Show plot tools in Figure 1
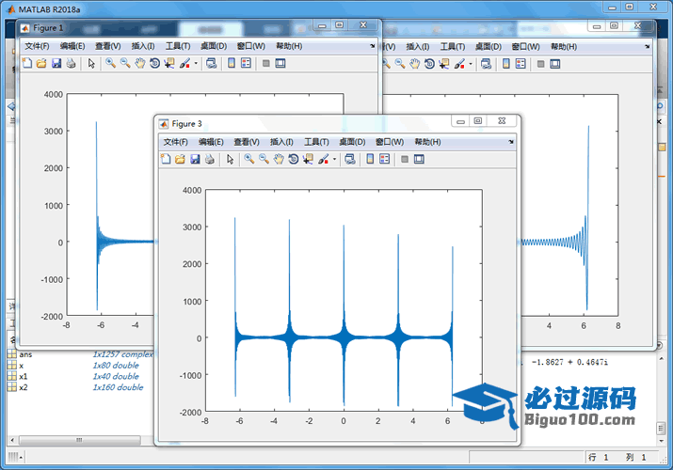Screen dimensions: 673x470 pyautogui.click(x=280, y=63)
